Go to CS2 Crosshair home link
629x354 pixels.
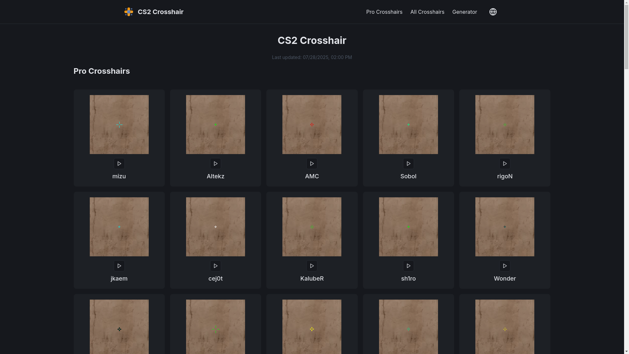point(154,12)
